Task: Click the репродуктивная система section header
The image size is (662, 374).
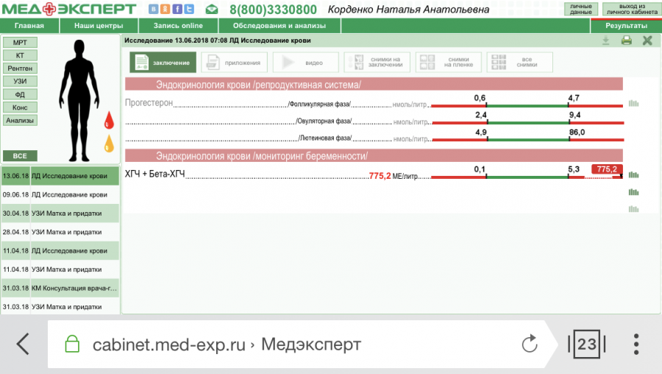Action: pyautogui.click(x=374, y=85)
